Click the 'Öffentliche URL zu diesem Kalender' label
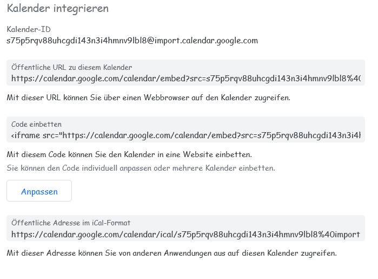 pos(71,68)
